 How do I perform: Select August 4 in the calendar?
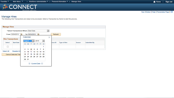tap(31, 49)
